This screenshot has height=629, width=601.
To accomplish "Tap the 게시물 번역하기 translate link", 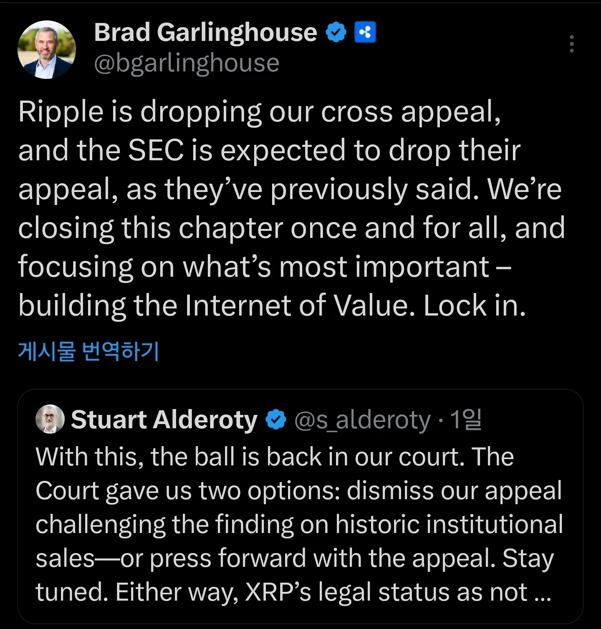I will click(x=88, y=351).
